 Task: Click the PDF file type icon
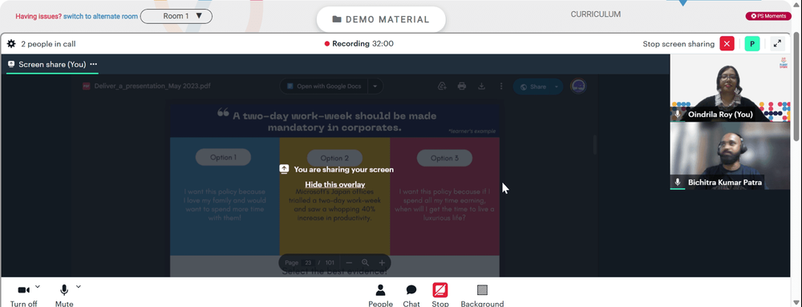pos(87,86)
